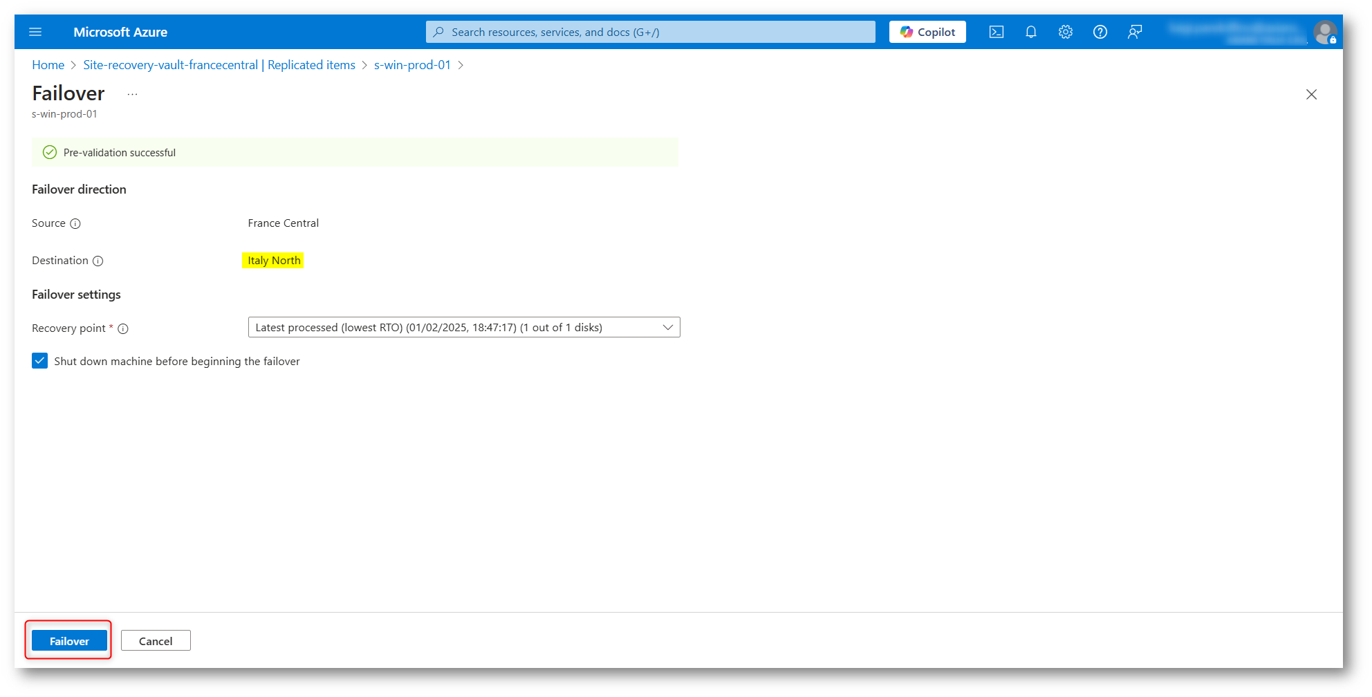This screenshot has height=697, width=1372.
Task: Start the Failover with the blue button
Action: point(69,641)
